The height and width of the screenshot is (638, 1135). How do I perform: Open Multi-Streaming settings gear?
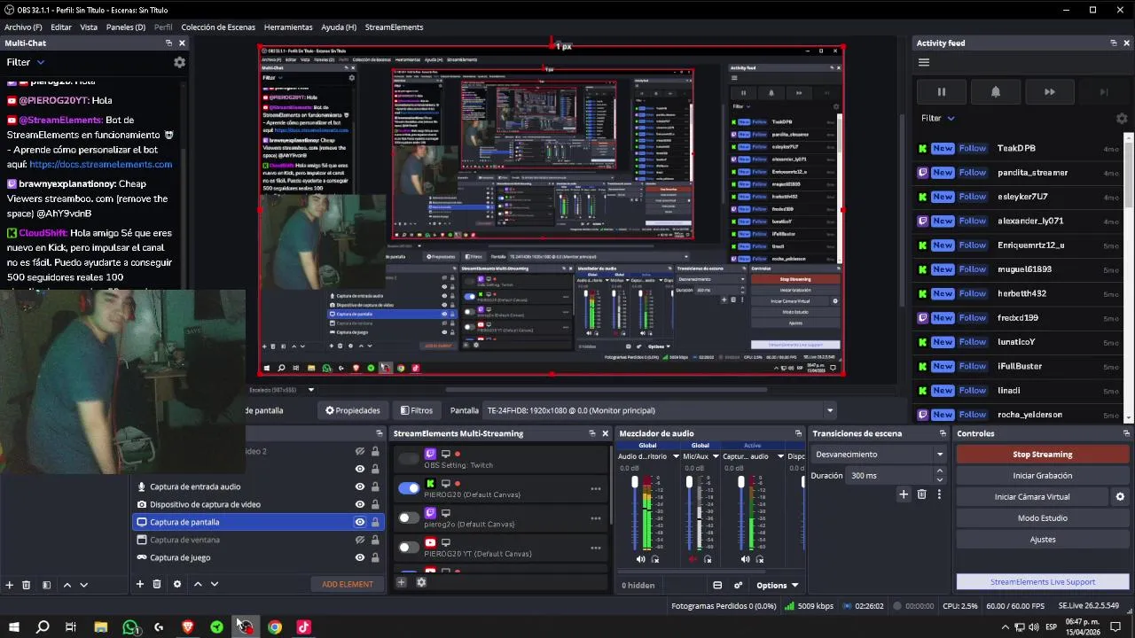pyautogui.click(x=421, y=582)
